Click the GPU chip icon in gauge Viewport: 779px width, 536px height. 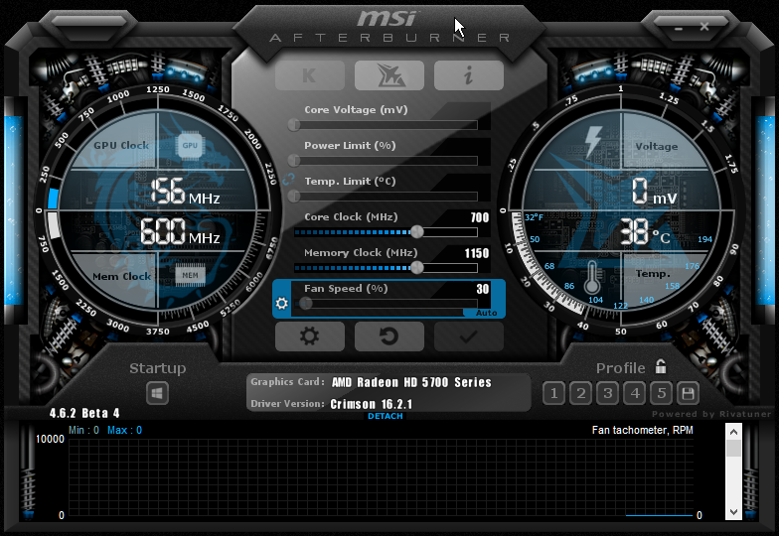point(190,145)
